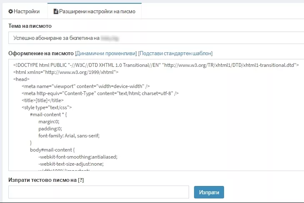This screenshot has height=203, width=304.
Task: Click Подстави стандартен шаблон link
Action: [175, 54]
